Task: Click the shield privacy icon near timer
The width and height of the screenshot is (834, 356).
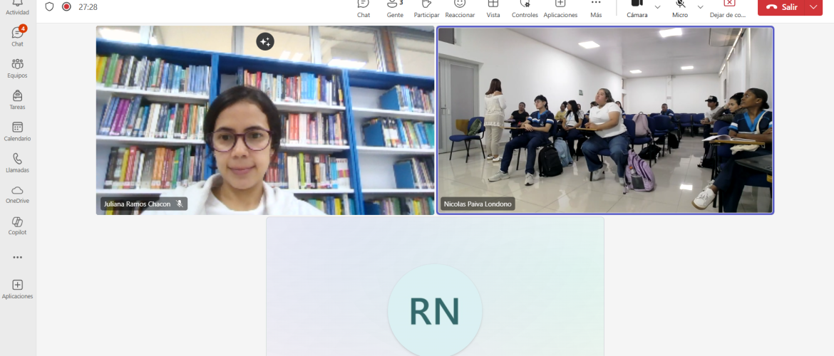Action: (x=49, y=6)
